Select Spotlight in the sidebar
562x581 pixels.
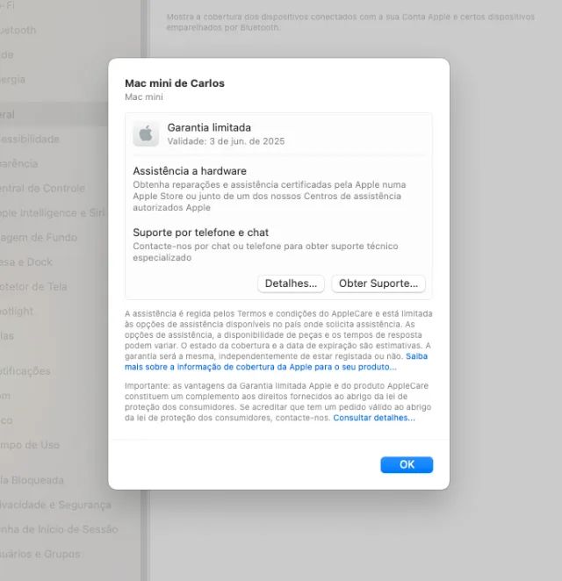(17, 311)
